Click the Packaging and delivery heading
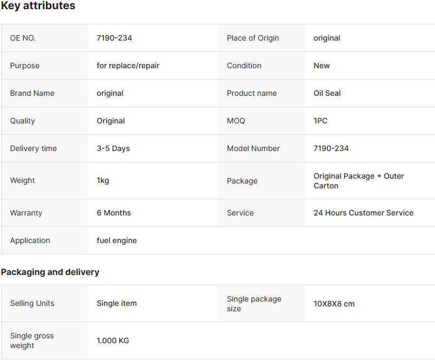 pos(50,272)
